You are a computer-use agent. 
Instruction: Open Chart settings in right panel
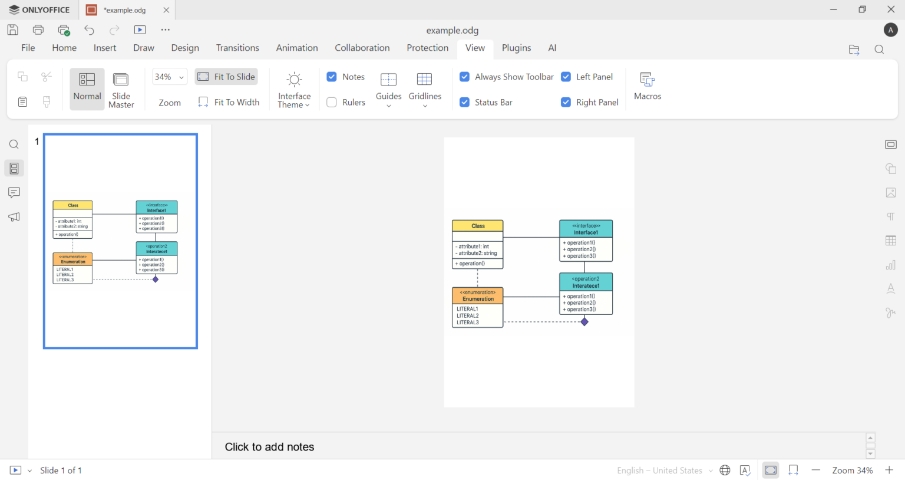click(890, 265)
